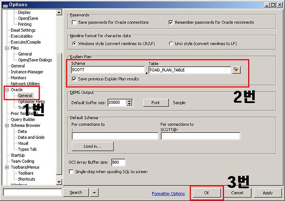The height and width of the screenshot is (201, 285).
Task: Click the OCI Array Buffer size field
Action: point(118,162)
